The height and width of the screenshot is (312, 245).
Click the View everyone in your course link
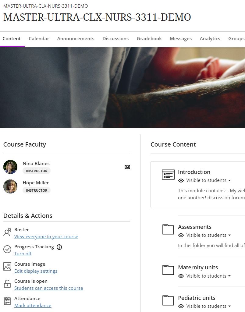[x=46, y=236]
